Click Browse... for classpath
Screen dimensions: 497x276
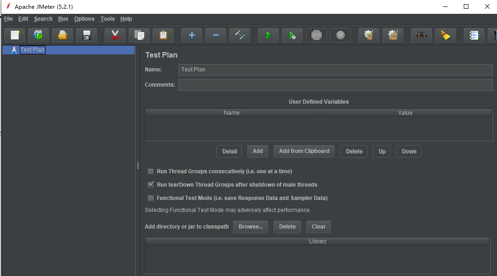click(251, 227)
